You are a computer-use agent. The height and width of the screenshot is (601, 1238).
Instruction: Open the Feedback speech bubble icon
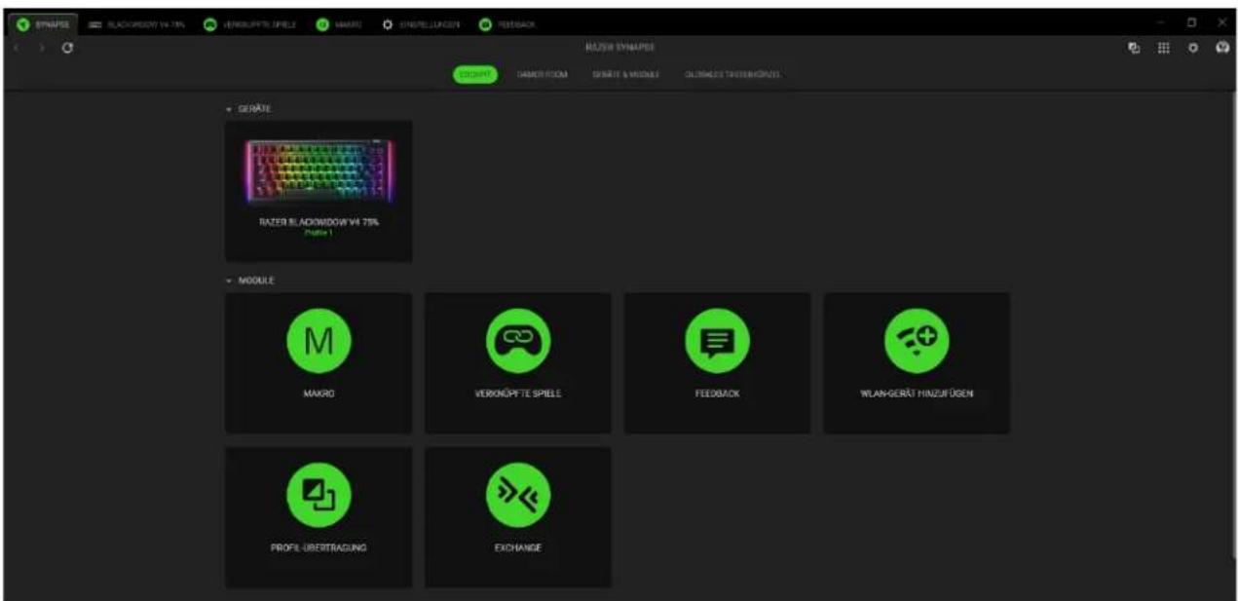[x=717, y=341]
